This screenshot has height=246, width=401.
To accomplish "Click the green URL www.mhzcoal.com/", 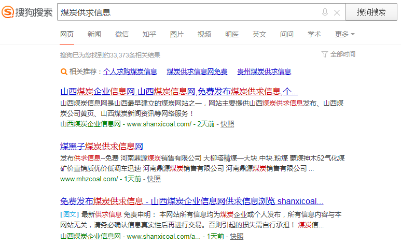I will 89,179.
